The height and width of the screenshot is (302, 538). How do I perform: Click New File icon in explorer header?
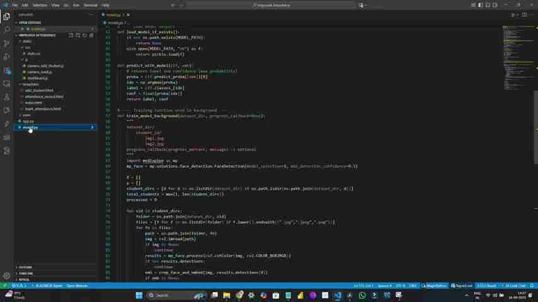point(71,35)
